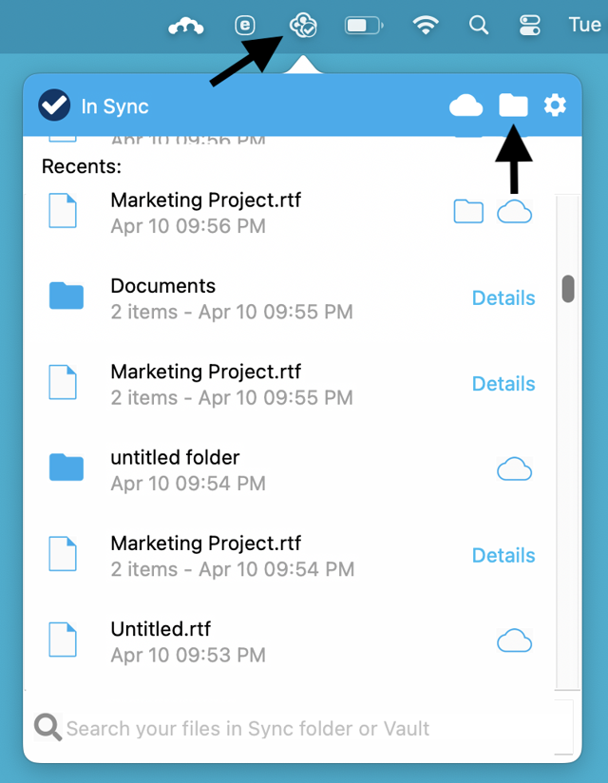Click cloud icon for Untitled.rtf
608x783 pixels.
pyautogui.click(x=514, y=640)
